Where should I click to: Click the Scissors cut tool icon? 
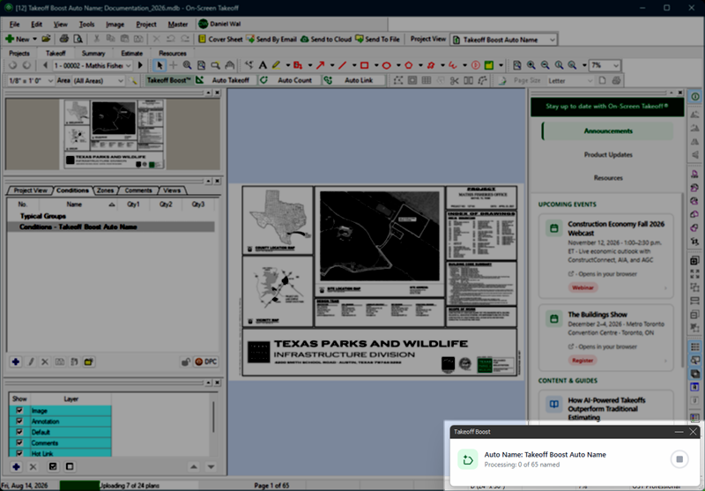[x=454, y=80]
